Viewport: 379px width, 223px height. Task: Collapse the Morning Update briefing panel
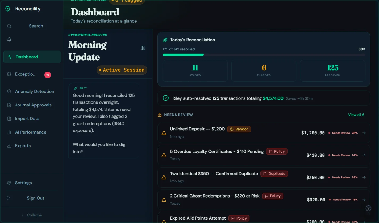(143, 48)
